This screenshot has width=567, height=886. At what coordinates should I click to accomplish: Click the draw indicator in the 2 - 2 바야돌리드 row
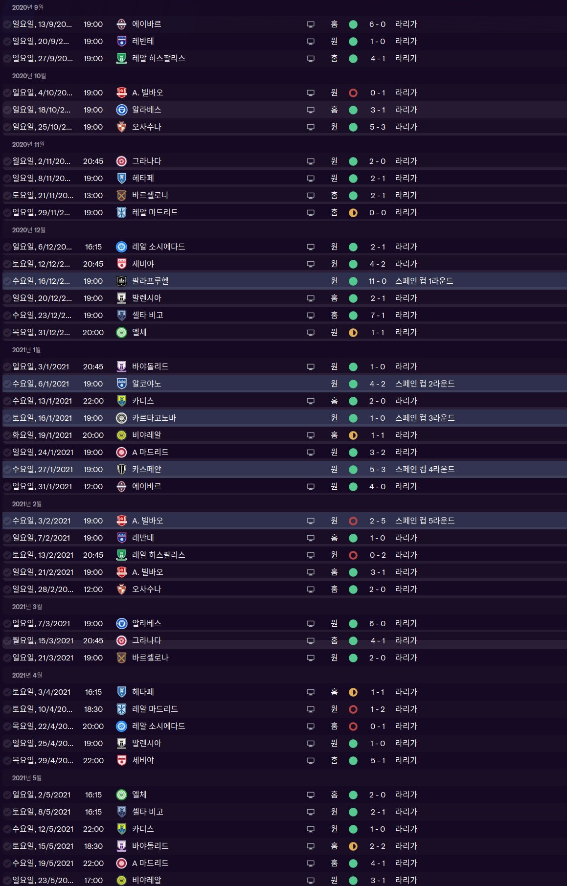(x=353, y=846)
